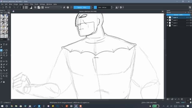Select the Calligraphy tool
The height and width of the screenshot is (108, 192).
pos(1,47)
